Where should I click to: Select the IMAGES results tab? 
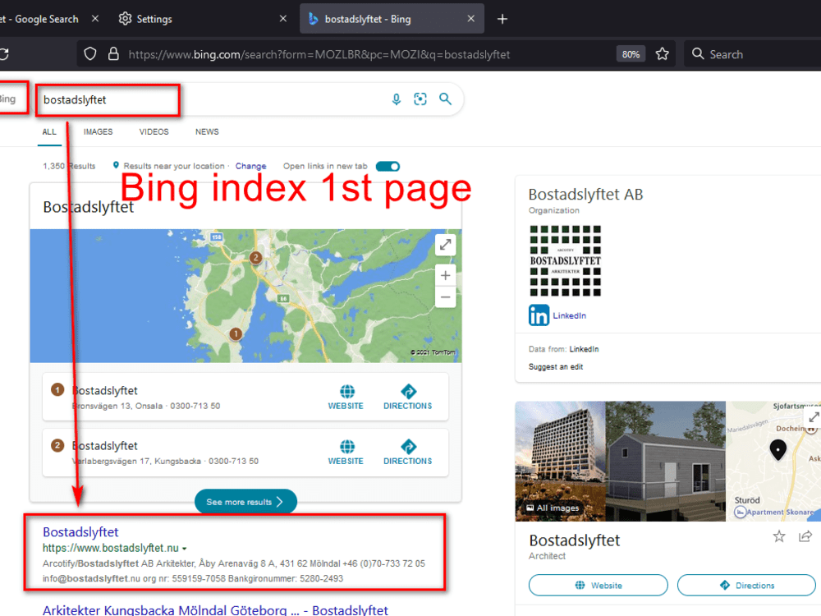(x=98, y=132)
